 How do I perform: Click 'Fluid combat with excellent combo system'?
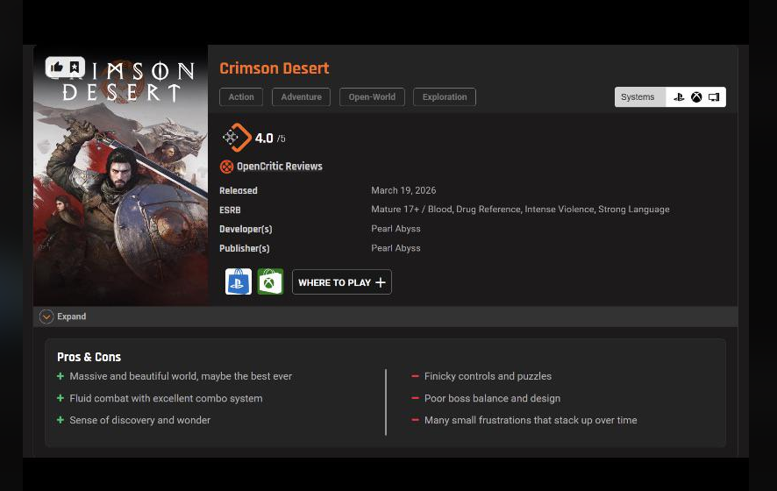pos(166,398)
